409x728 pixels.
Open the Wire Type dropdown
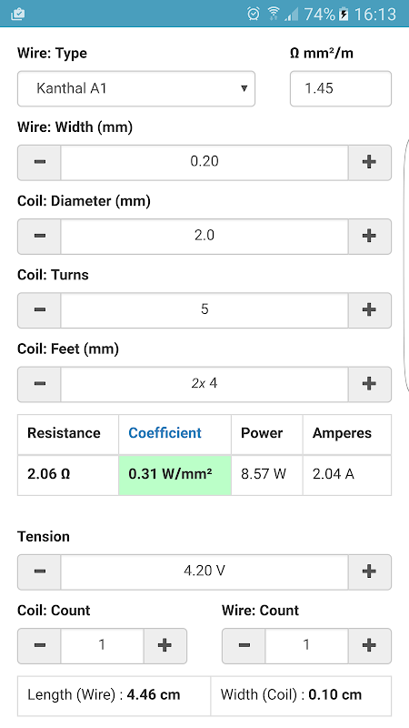tap(136, 88)
